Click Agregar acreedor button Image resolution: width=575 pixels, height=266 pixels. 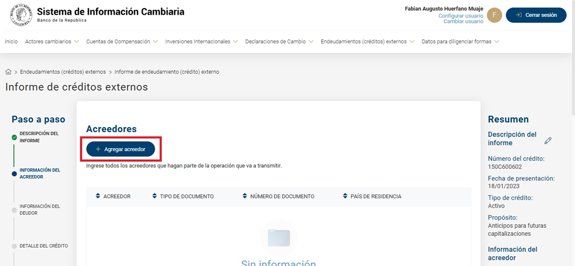(121, 149)
